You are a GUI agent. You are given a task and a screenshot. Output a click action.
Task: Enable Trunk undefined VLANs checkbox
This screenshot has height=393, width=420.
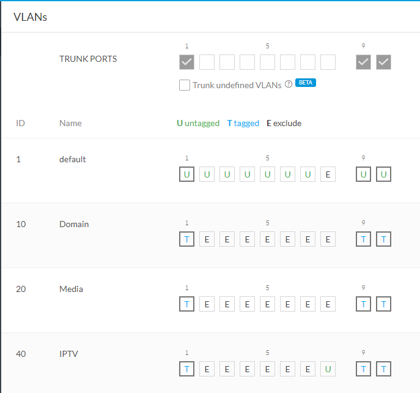(185, 86)
